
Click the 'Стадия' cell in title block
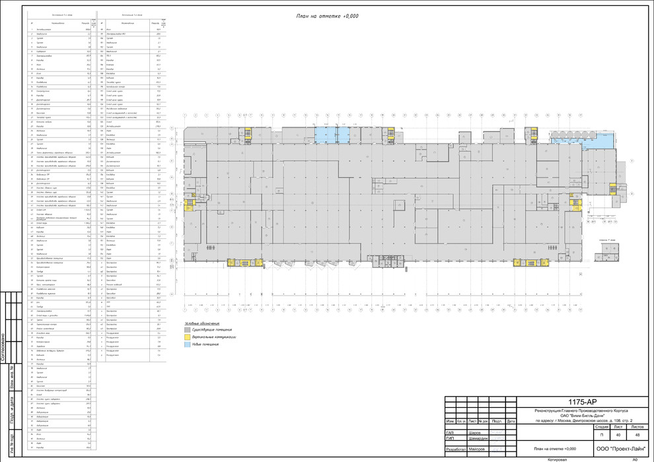point(601,427)
